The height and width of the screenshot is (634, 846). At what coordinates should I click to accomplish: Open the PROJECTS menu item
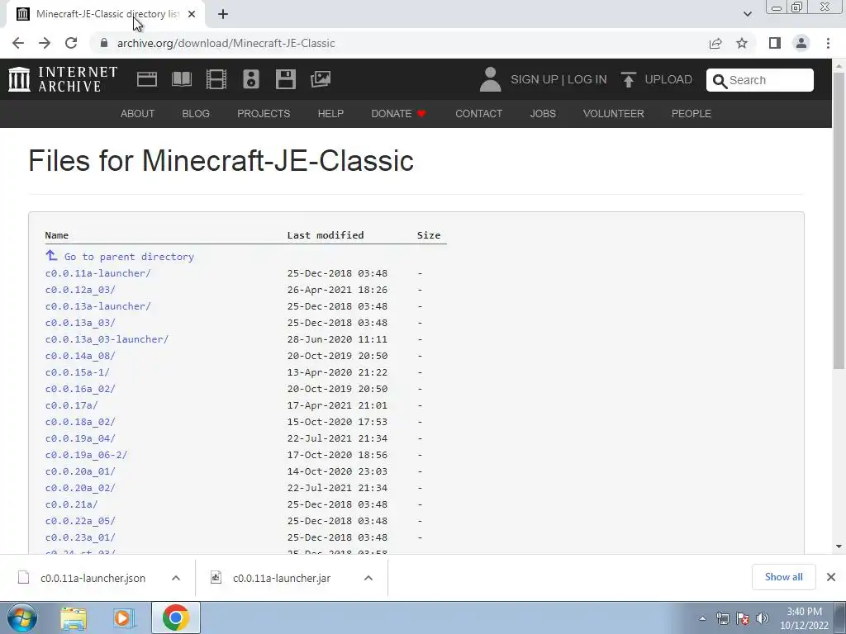click(264, 114)
